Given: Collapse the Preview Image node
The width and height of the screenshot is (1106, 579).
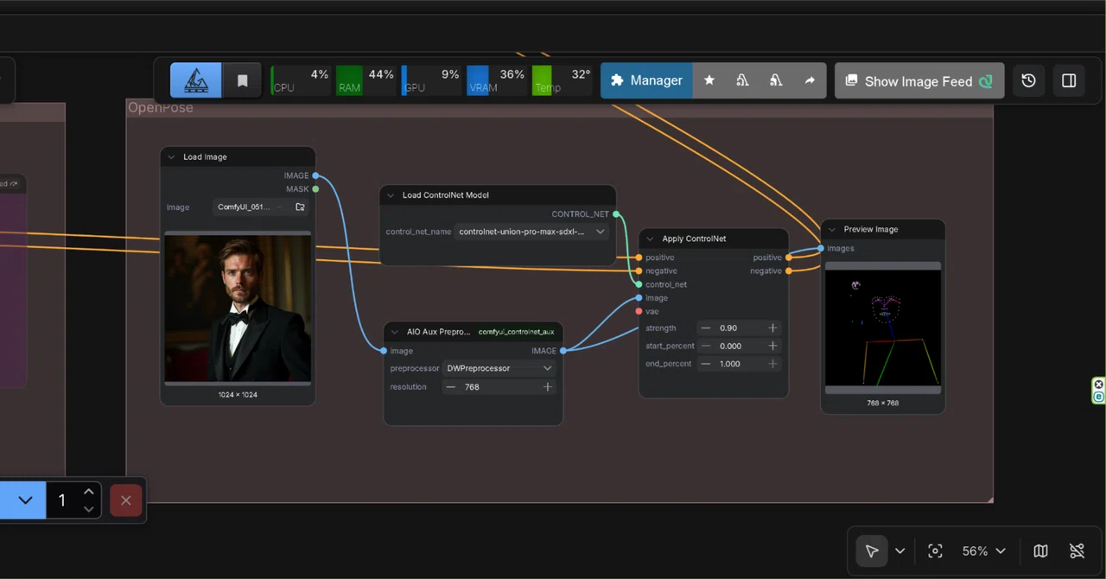Looking at the screenshot, I should coord(832,230).
